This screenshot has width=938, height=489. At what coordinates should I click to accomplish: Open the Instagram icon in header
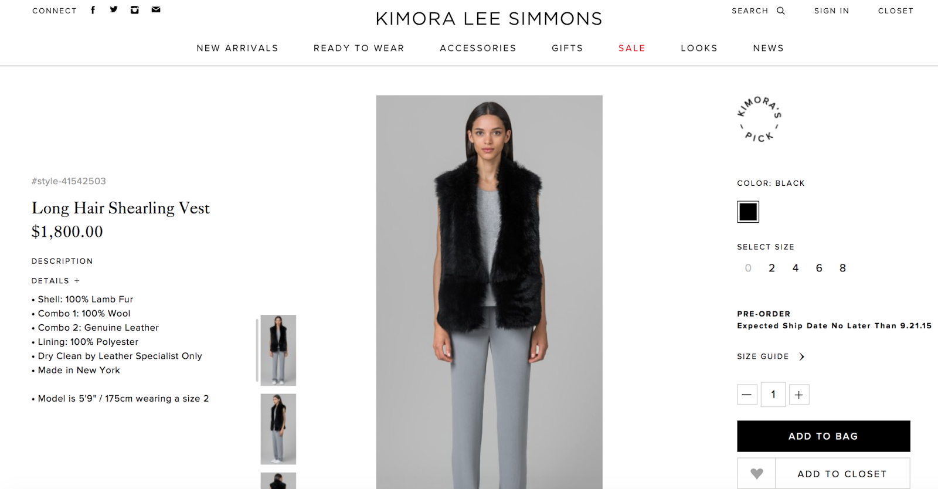(x=134, y=10)
